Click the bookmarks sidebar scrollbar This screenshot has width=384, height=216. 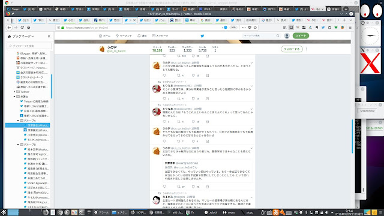coord(52,86)
